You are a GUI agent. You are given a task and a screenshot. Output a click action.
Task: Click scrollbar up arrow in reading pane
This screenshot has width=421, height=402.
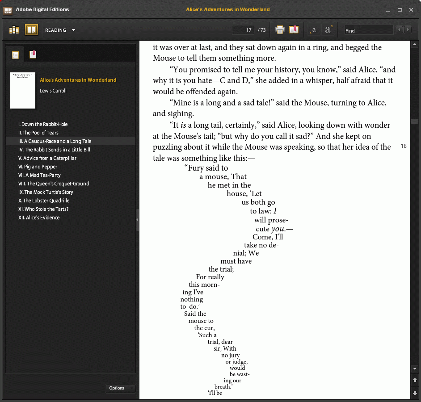(415, 44)
